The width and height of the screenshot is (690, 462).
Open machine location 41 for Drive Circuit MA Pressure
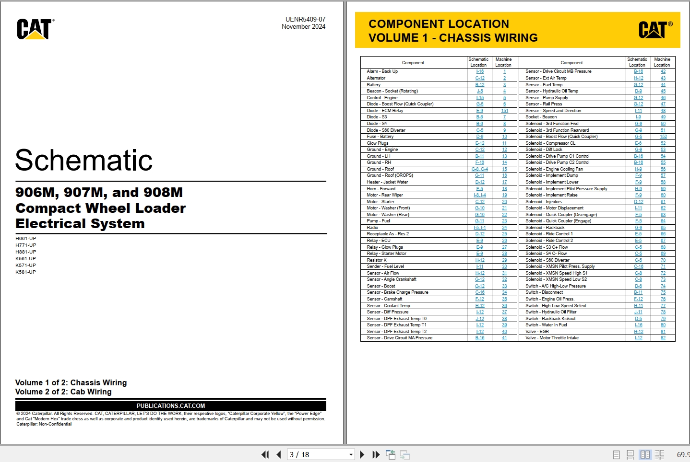point(504,338)
